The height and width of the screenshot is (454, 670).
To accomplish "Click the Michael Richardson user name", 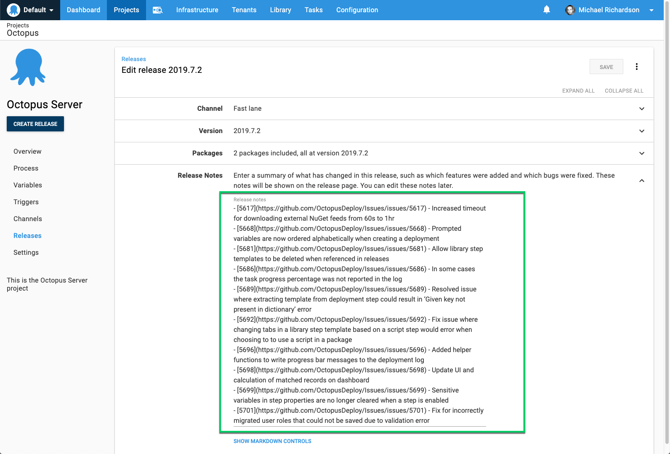I will tap(609, 10).
